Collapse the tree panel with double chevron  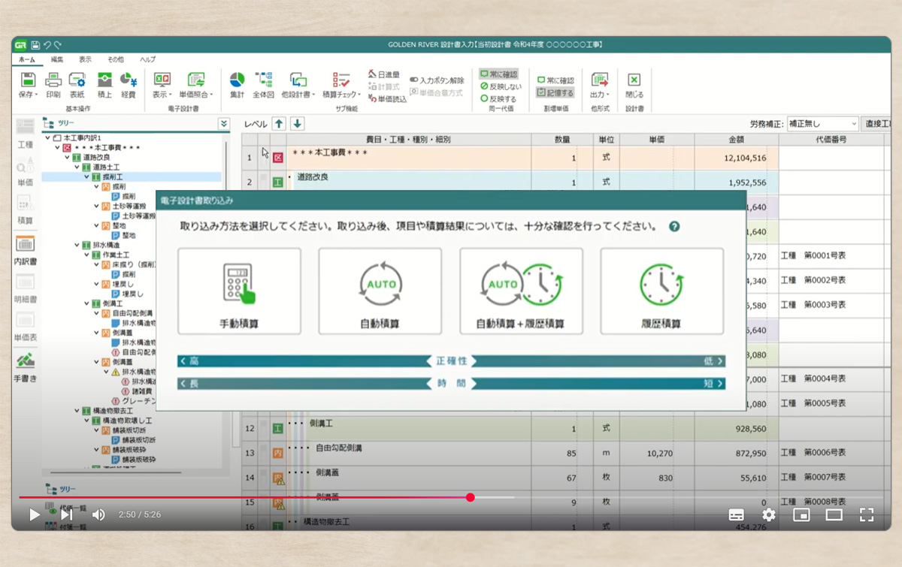click(x=223, y=123)
